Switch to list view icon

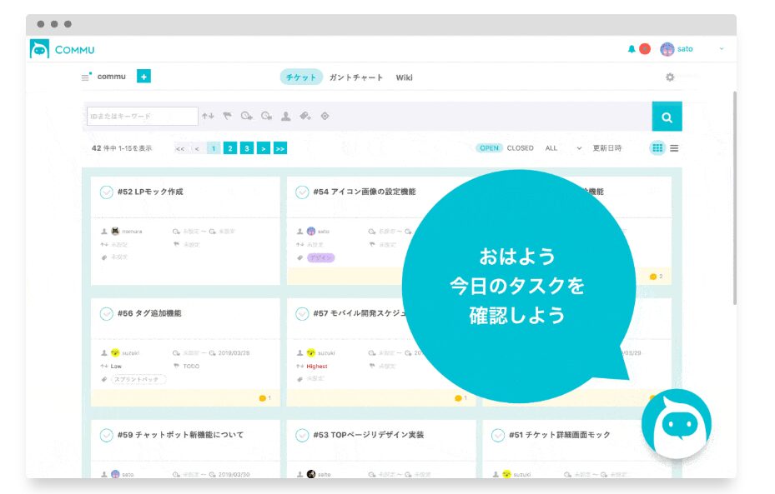point(674,148)
